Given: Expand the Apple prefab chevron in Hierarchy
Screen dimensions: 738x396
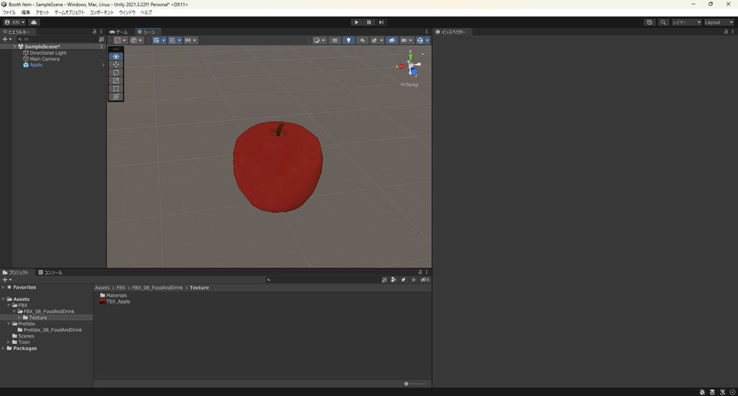Looking at the screenshot, I should [103, 65].
